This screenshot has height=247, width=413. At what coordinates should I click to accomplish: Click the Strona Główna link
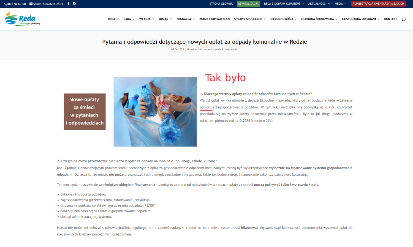tap(221, 4)
